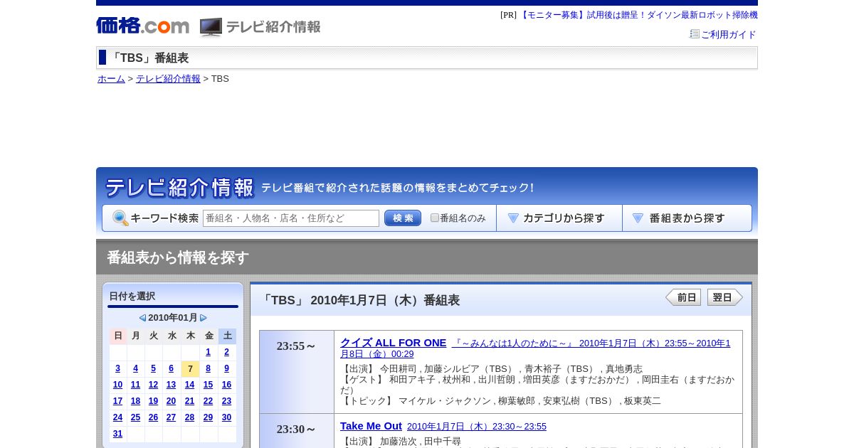854x448 pixels.
Task: Click the 価格.com logo
Action: pyautogui.click(x=142, y=26)
